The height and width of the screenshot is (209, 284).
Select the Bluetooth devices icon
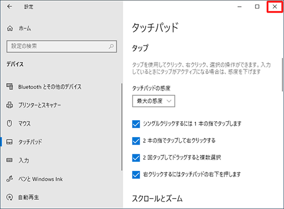point(10,87)
